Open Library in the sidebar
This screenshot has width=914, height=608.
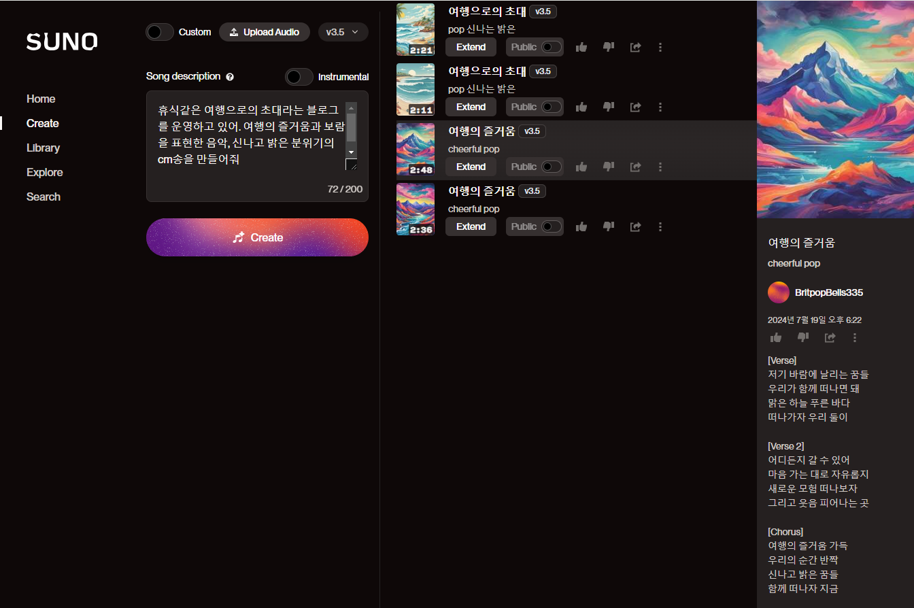click(x=43, y=148)
